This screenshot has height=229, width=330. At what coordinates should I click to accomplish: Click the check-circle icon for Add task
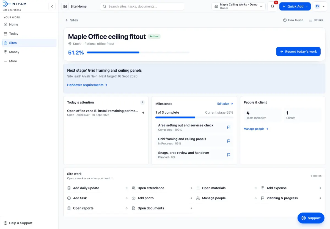coord(69,198)
